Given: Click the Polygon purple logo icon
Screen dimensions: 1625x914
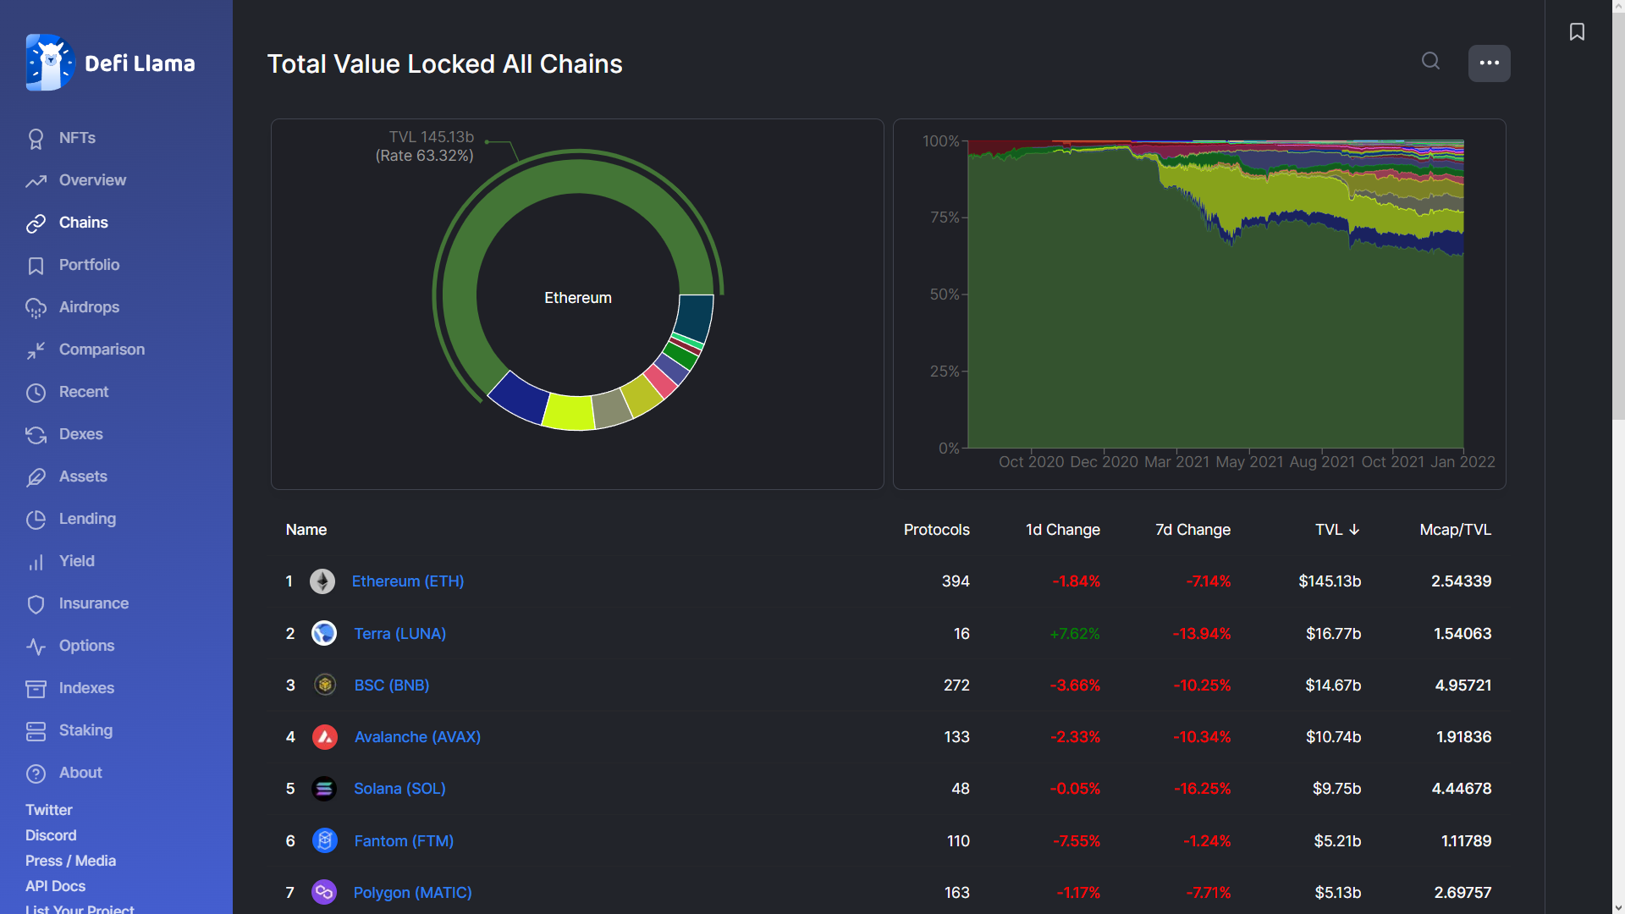Looking at the screenshot, I should pos(324,892).
